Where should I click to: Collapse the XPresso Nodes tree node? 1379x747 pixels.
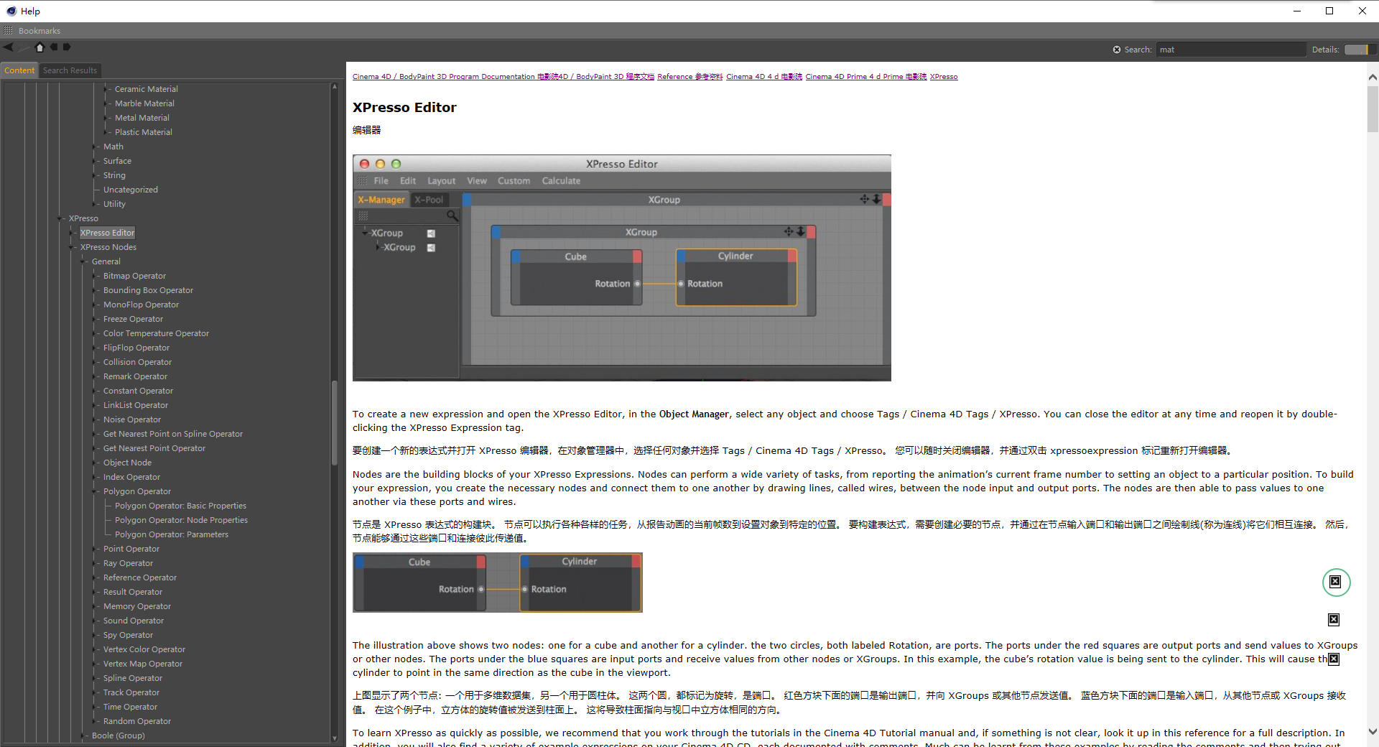click(71, 247)
